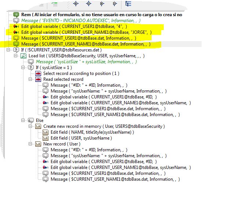Select the top-level Message $CURRENT_USER1@tdbBase.dat line
246x220 pixels.
coord(79,38)
